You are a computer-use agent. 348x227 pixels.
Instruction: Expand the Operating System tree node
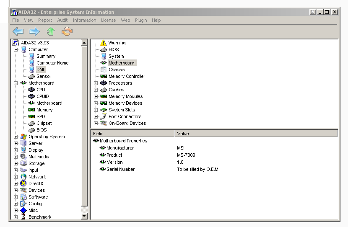click(x=16, y=137)
